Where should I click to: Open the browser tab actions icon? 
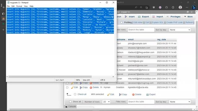pos(3,14)
